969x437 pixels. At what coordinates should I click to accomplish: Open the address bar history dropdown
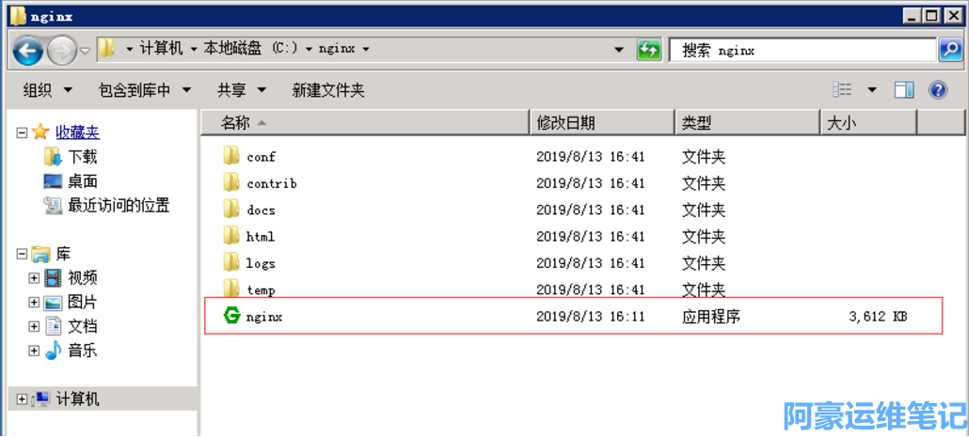[618, 50]
